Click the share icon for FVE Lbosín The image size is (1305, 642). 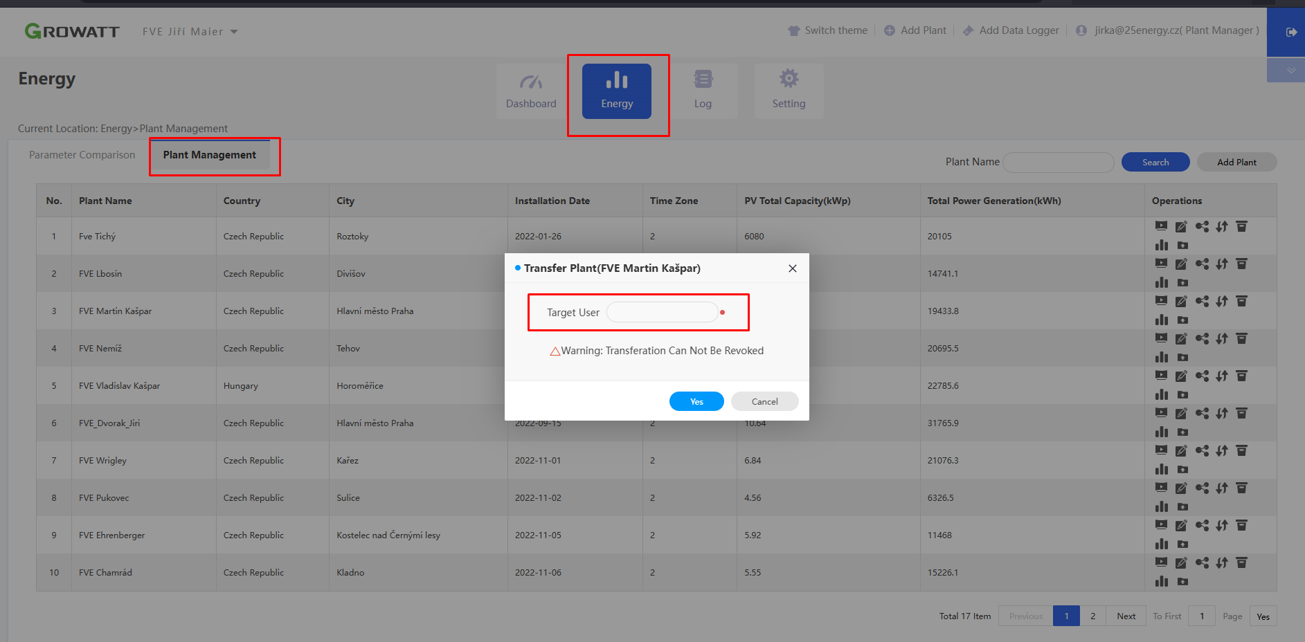1202,264
